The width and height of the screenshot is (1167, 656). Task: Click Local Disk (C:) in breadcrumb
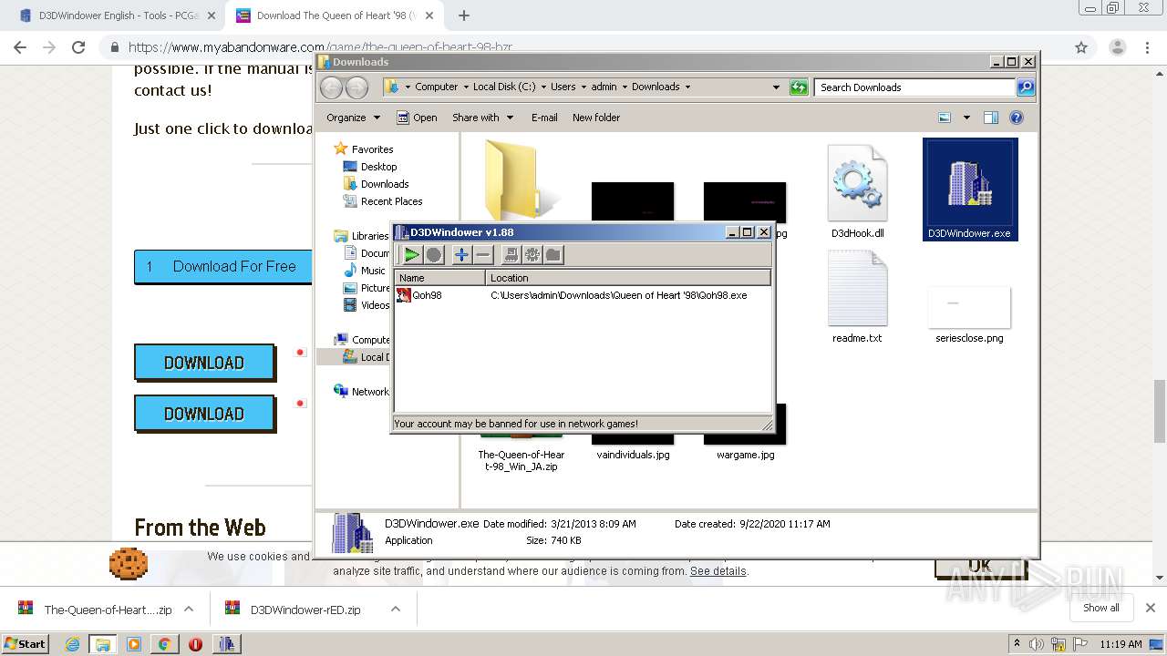tap(503, 87)
